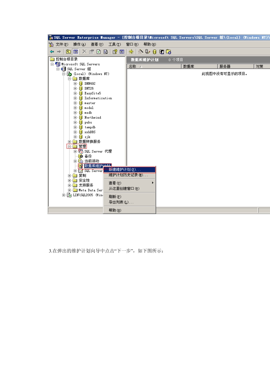The height and width of the screenshot is (382, 270).
Task: Open the 查看(V) menu in menu bar
Action: pyautogui.click(x=97, y=44)
